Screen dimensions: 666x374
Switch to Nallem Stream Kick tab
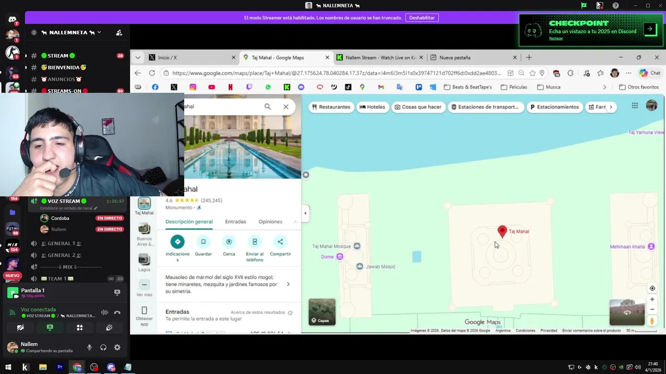379,58
